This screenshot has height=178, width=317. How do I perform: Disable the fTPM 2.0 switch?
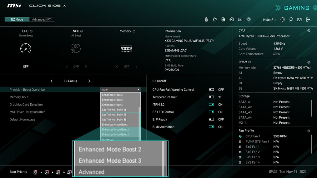pyautogui.click(x=211, y=105)
